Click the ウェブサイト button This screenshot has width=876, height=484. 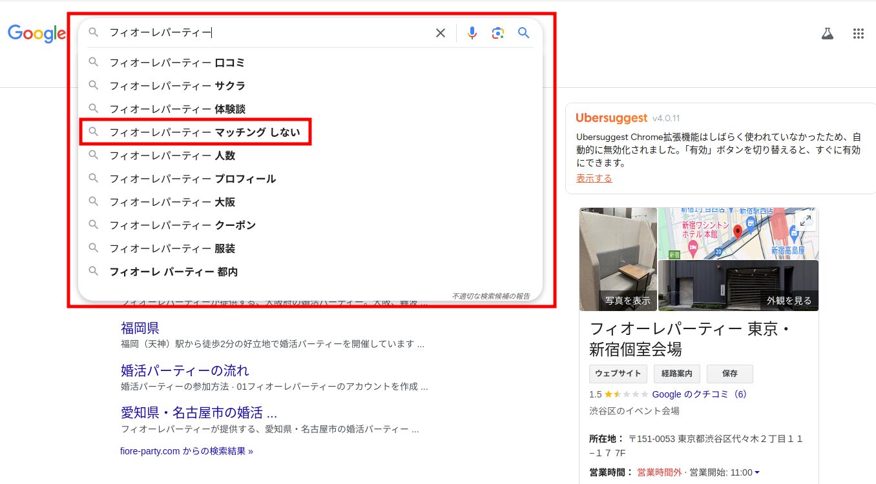(x=618, y=374)
